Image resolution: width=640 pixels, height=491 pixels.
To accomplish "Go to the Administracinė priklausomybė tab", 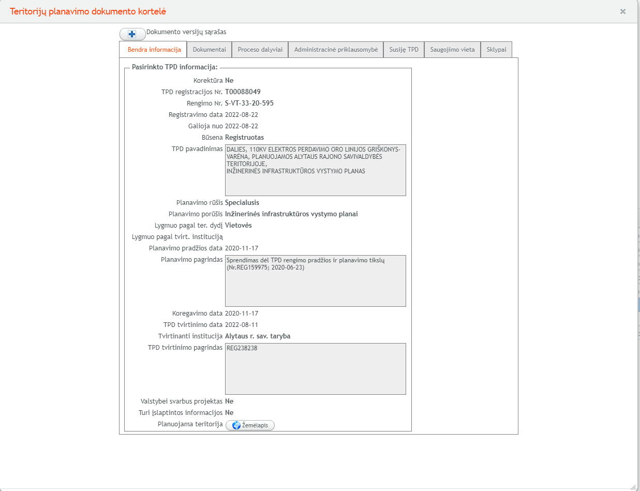I will tap(336, 50).
